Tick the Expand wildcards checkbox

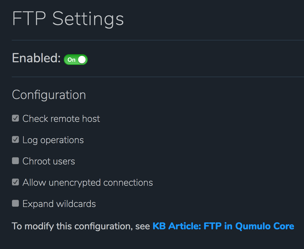(15, 204)
